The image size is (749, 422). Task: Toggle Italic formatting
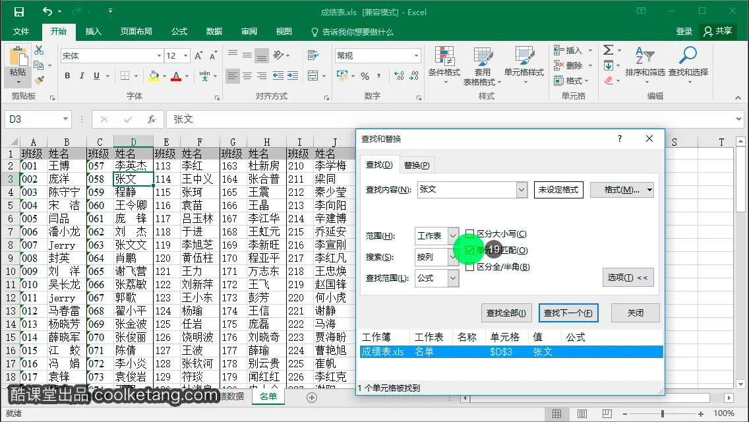click(82, 76)
